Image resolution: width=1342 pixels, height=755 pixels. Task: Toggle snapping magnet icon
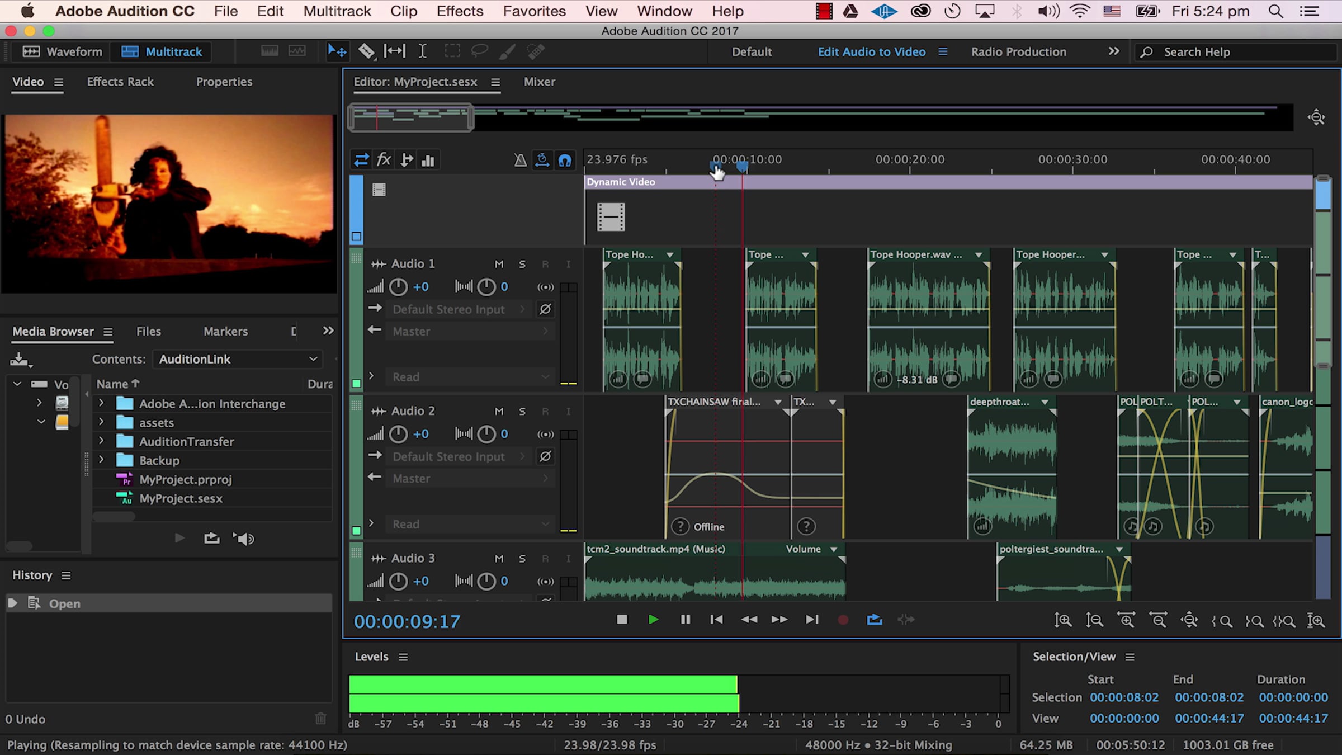pos(565,161)
